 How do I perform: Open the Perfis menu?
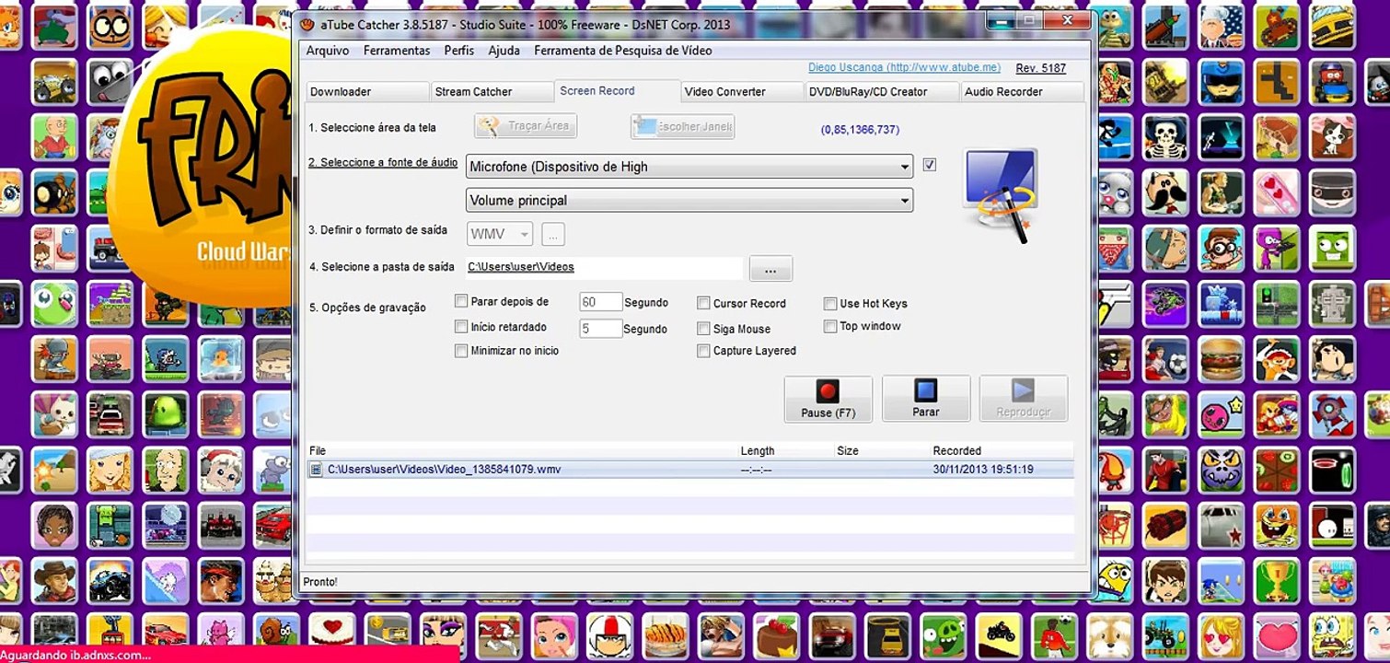tap(459, 51)
